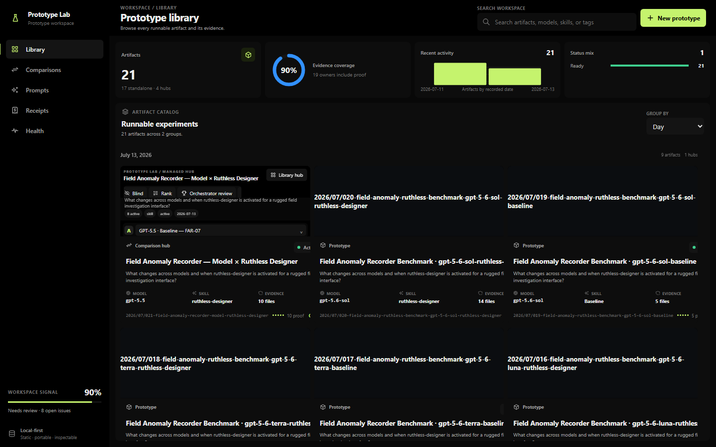Open Field Anomaly Recorder Model × Ruthless Designer card
The height and width of the screenshot is (447, 716).
[x=212, y=261]
